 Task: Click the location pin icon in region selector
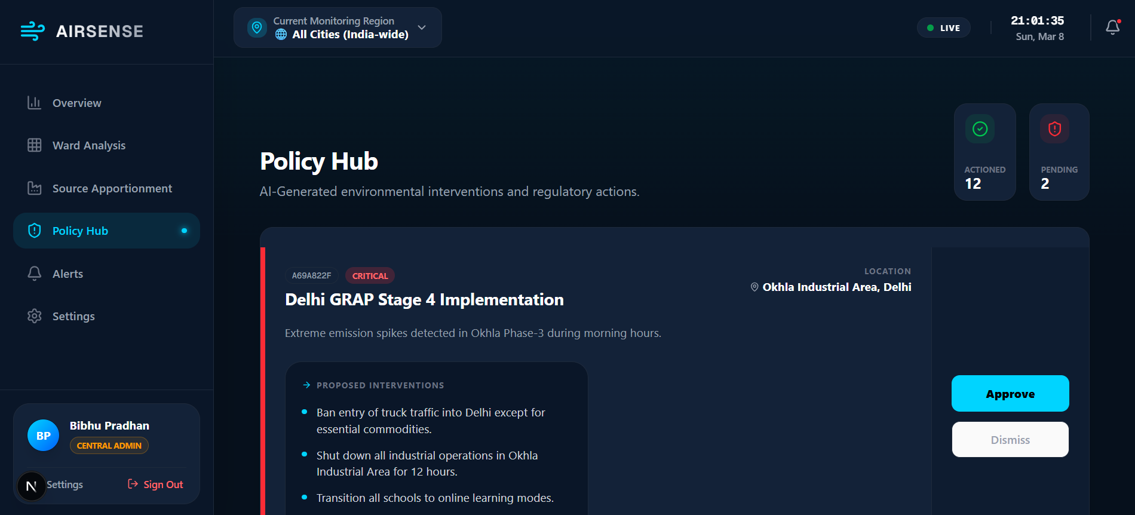[257, 27]
